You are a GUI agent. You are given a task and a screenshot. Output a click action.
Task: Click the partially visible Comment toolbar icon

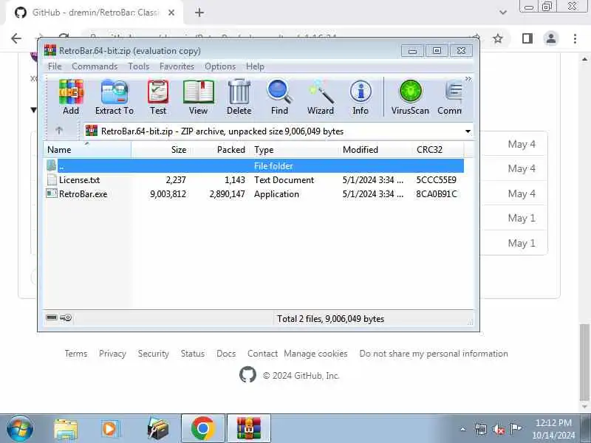click(x=450, y=97)
